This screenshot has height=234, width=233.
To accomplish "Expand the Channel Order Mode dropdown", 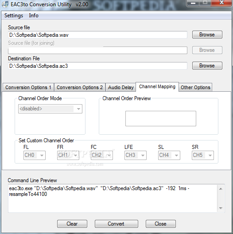I will point(50,109).
